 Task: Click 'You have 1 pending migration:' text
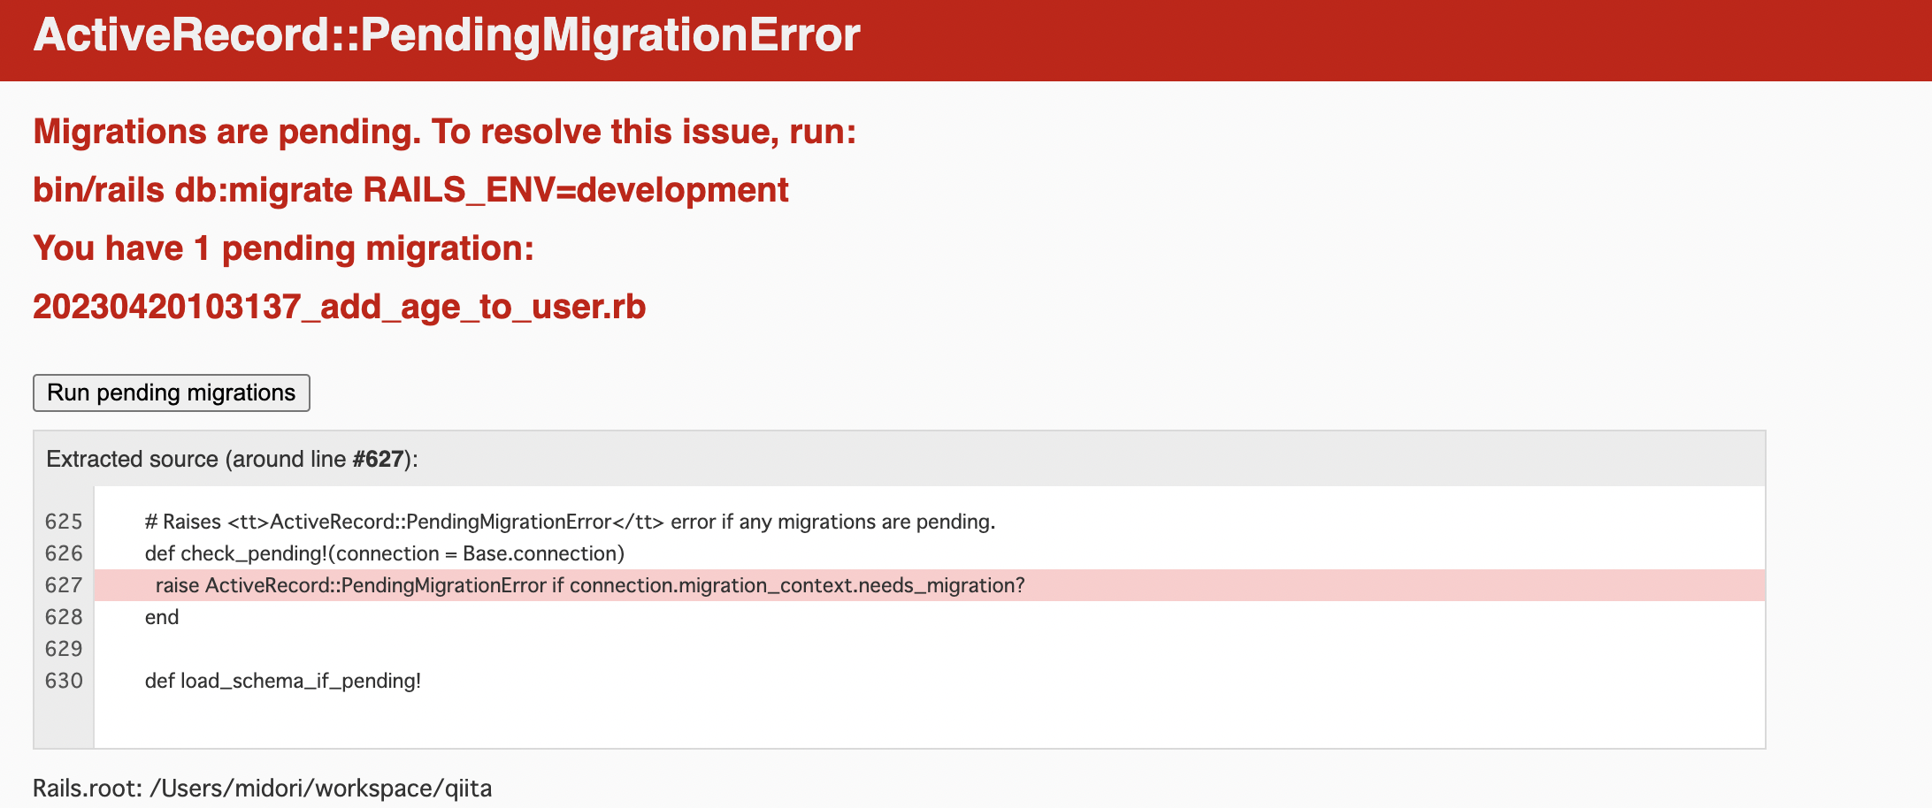tap(284, 248)
